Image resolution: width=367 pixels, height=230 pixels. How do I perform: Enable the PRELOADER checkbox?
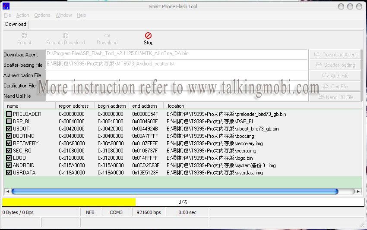coord(9,114)
